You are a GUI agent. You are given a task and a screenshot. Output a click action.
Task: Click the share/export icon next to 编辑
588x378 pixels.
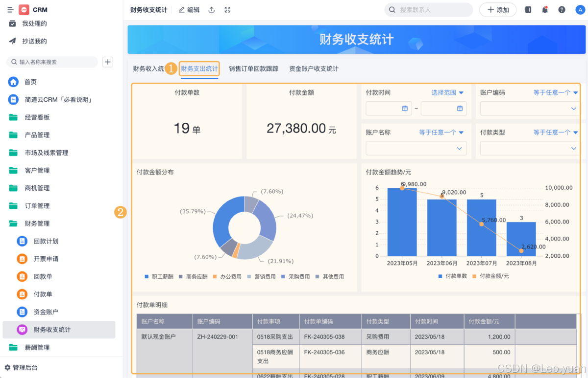pyautogui.click(x=211, y=9)
